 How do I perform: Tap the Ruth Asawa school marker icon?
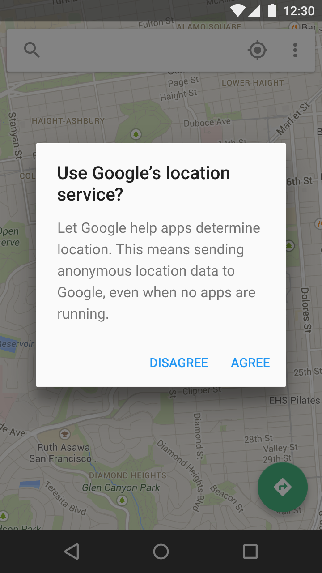click(65, 434)
